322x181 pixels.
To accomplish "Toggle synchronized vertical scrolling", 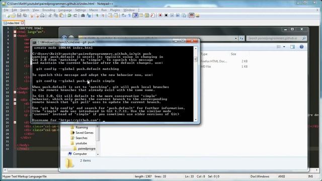I will coord(110,16).
